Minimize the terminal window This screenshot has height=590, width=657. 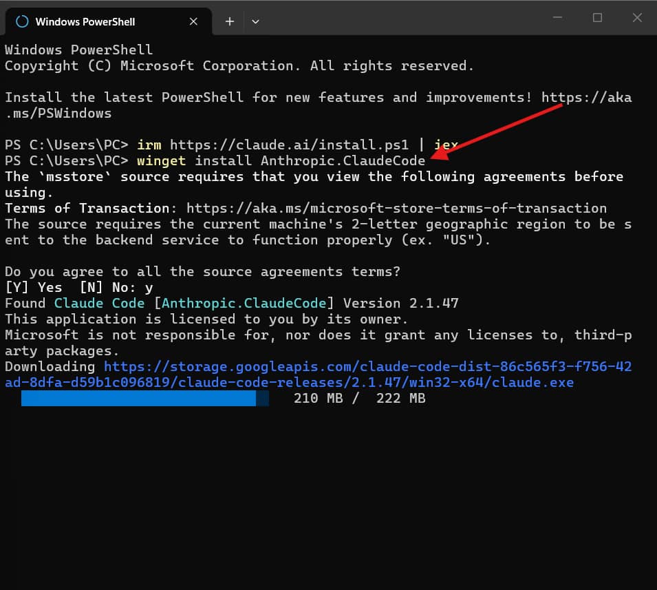[x=557, y=18]
